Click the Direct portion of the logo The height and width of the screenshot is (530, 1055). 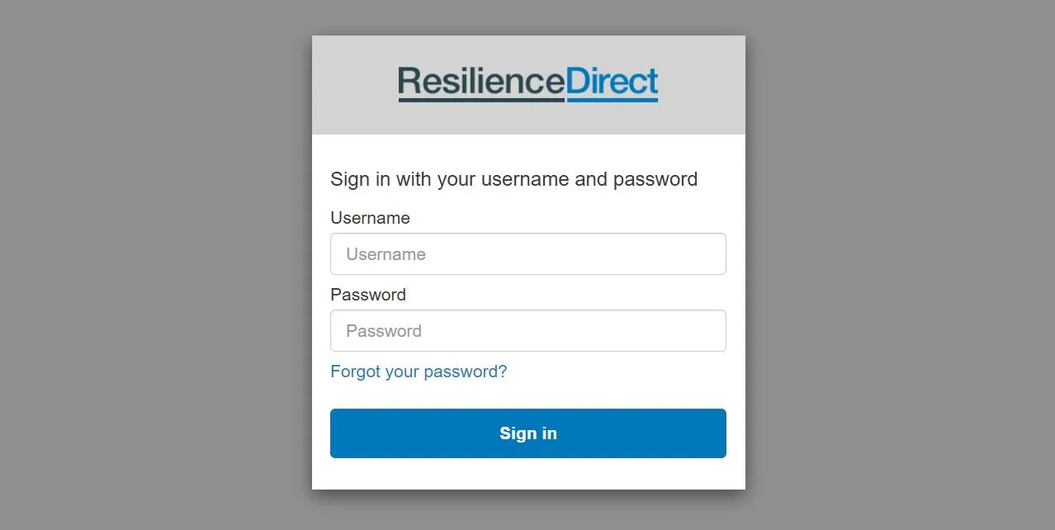pos(611,81)
